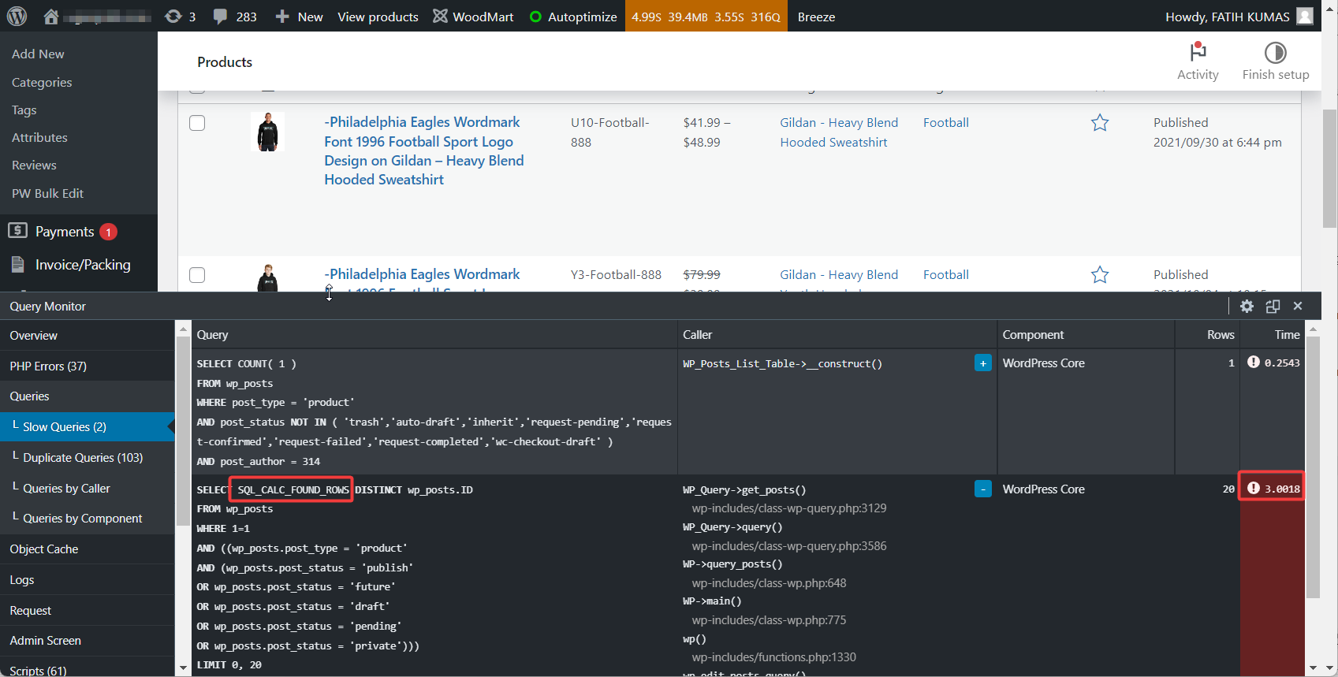Click Query Monitor menu scrollbar down arrow
The height and width of the screenshot is (677, 1338).
click(x=183, y=668)
